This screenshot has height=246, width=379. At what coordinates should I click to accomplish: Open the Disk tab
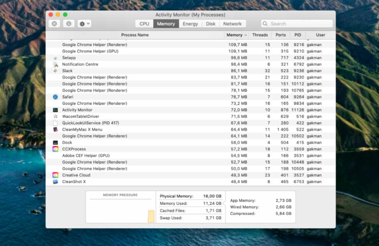point(211,24)
